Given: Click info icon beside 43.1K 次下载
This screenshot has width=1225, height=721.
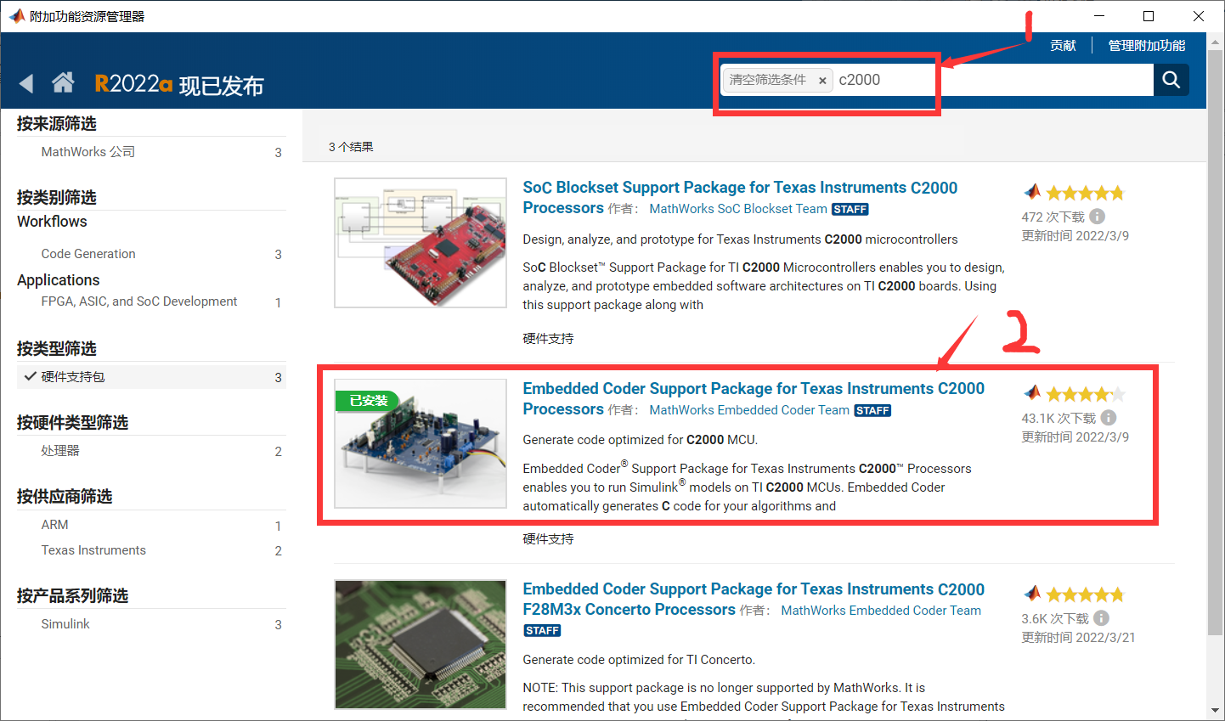Looking at the screenshot, I should click(1109, 418).
